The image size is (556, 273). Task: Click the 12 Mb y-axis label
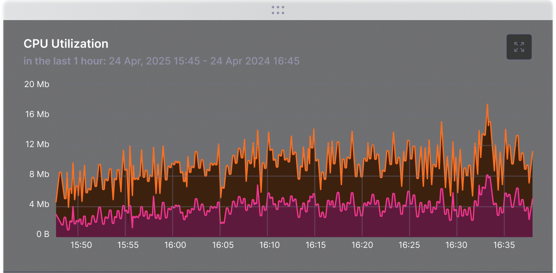point(37,144)
